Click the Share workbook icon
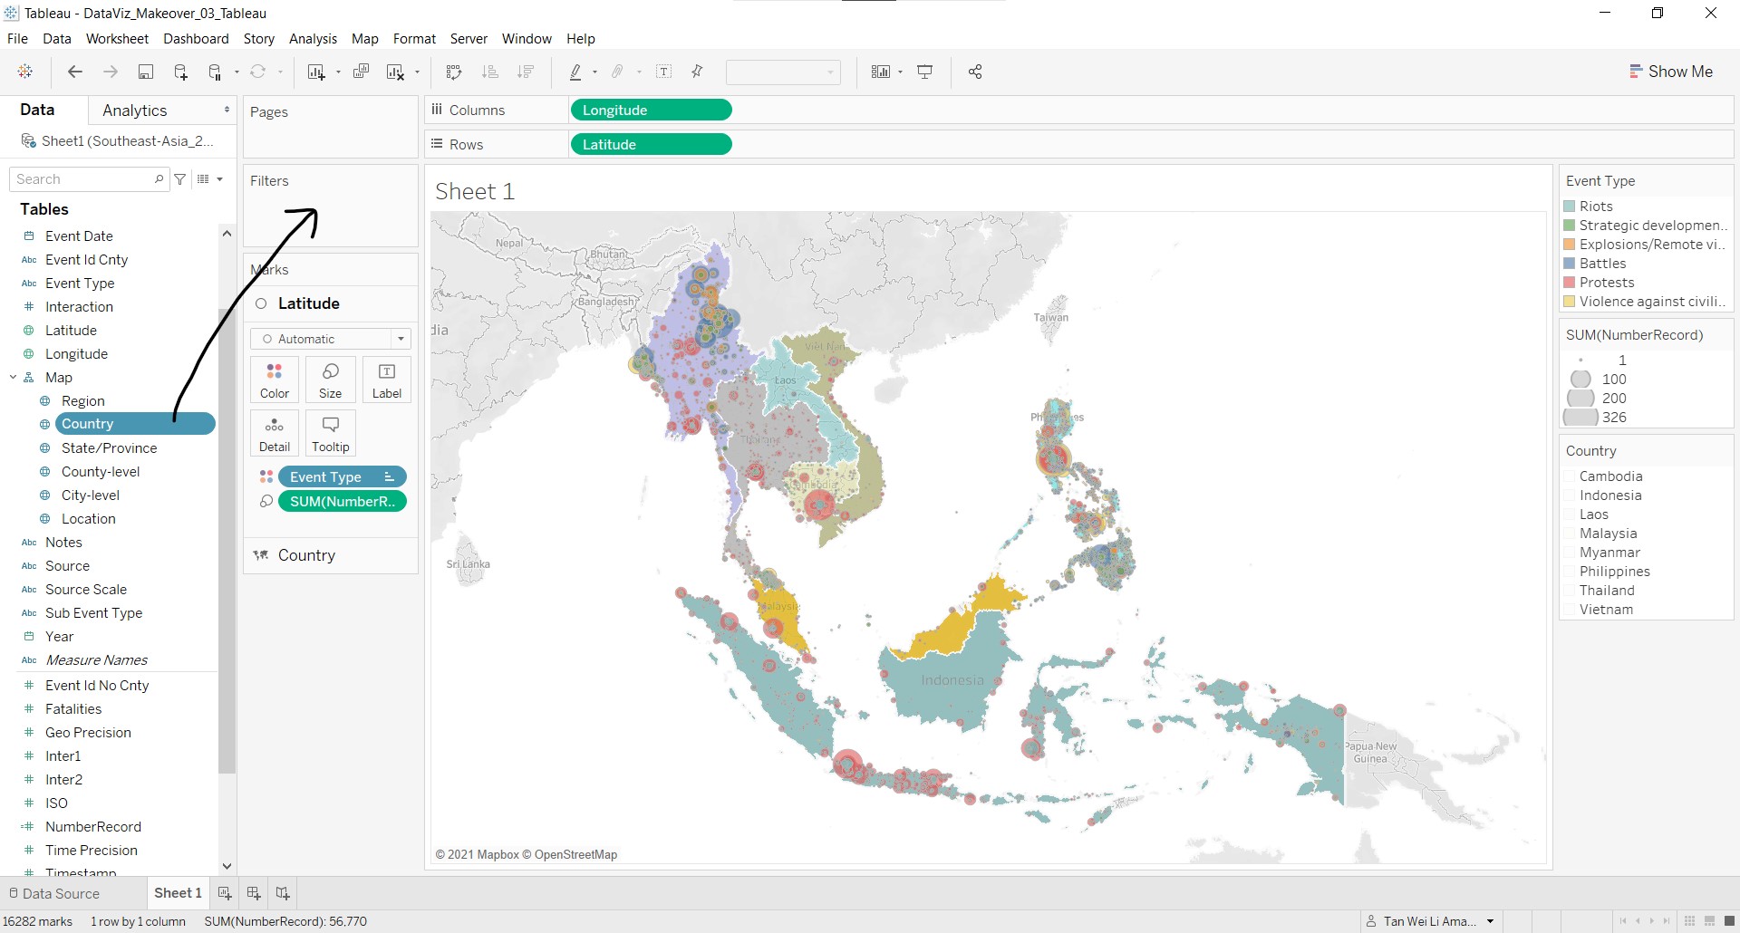The image size is (1740, 933). (975, 72)
